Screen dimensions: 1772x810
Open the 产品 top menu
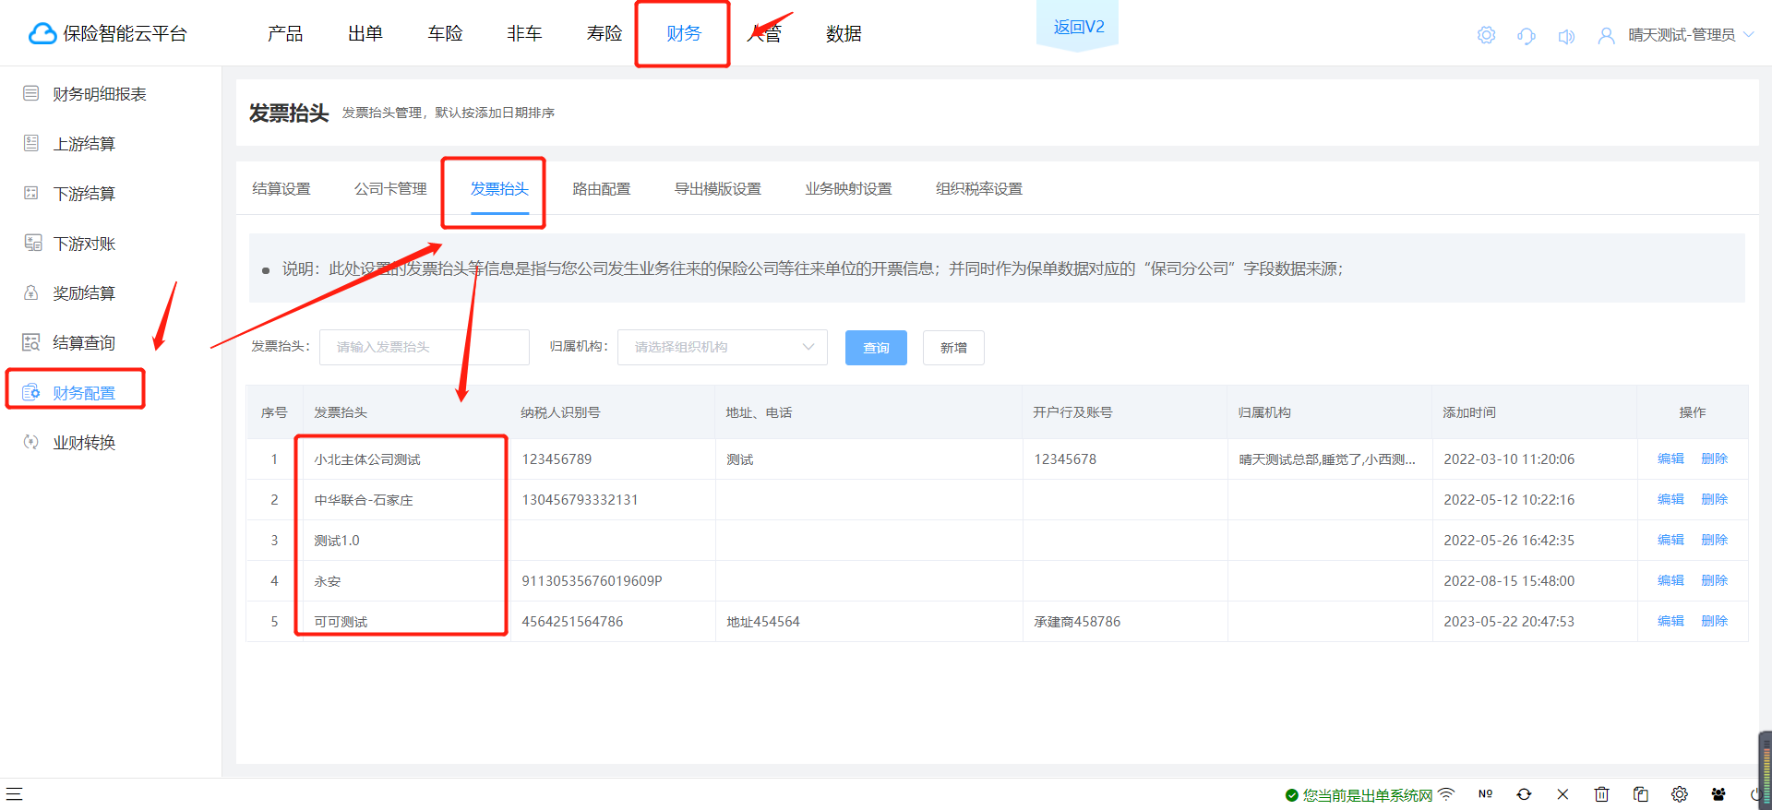coord(285,34)
